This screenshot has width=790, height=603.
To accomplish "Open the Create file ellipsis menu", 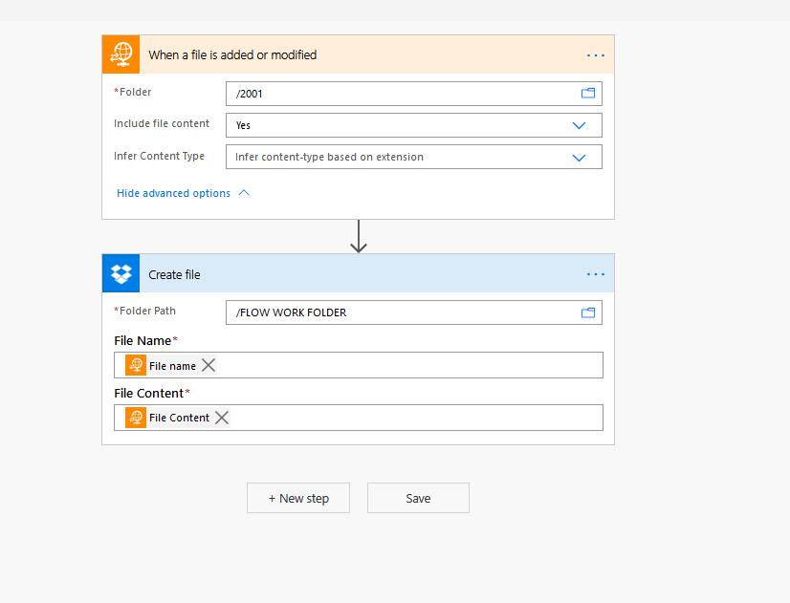I will click(596, 275).
